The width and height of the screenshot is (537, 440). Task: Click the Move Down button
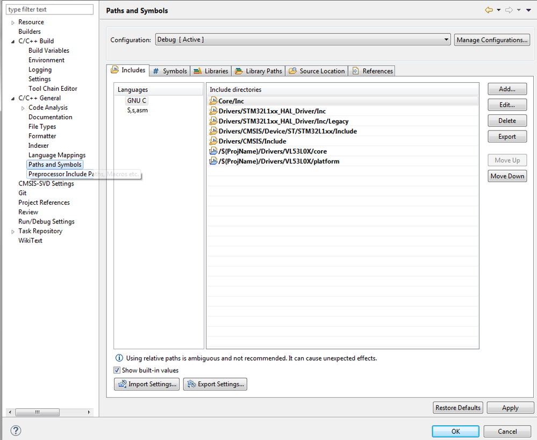pyautogui.click(x=507, y=176)
